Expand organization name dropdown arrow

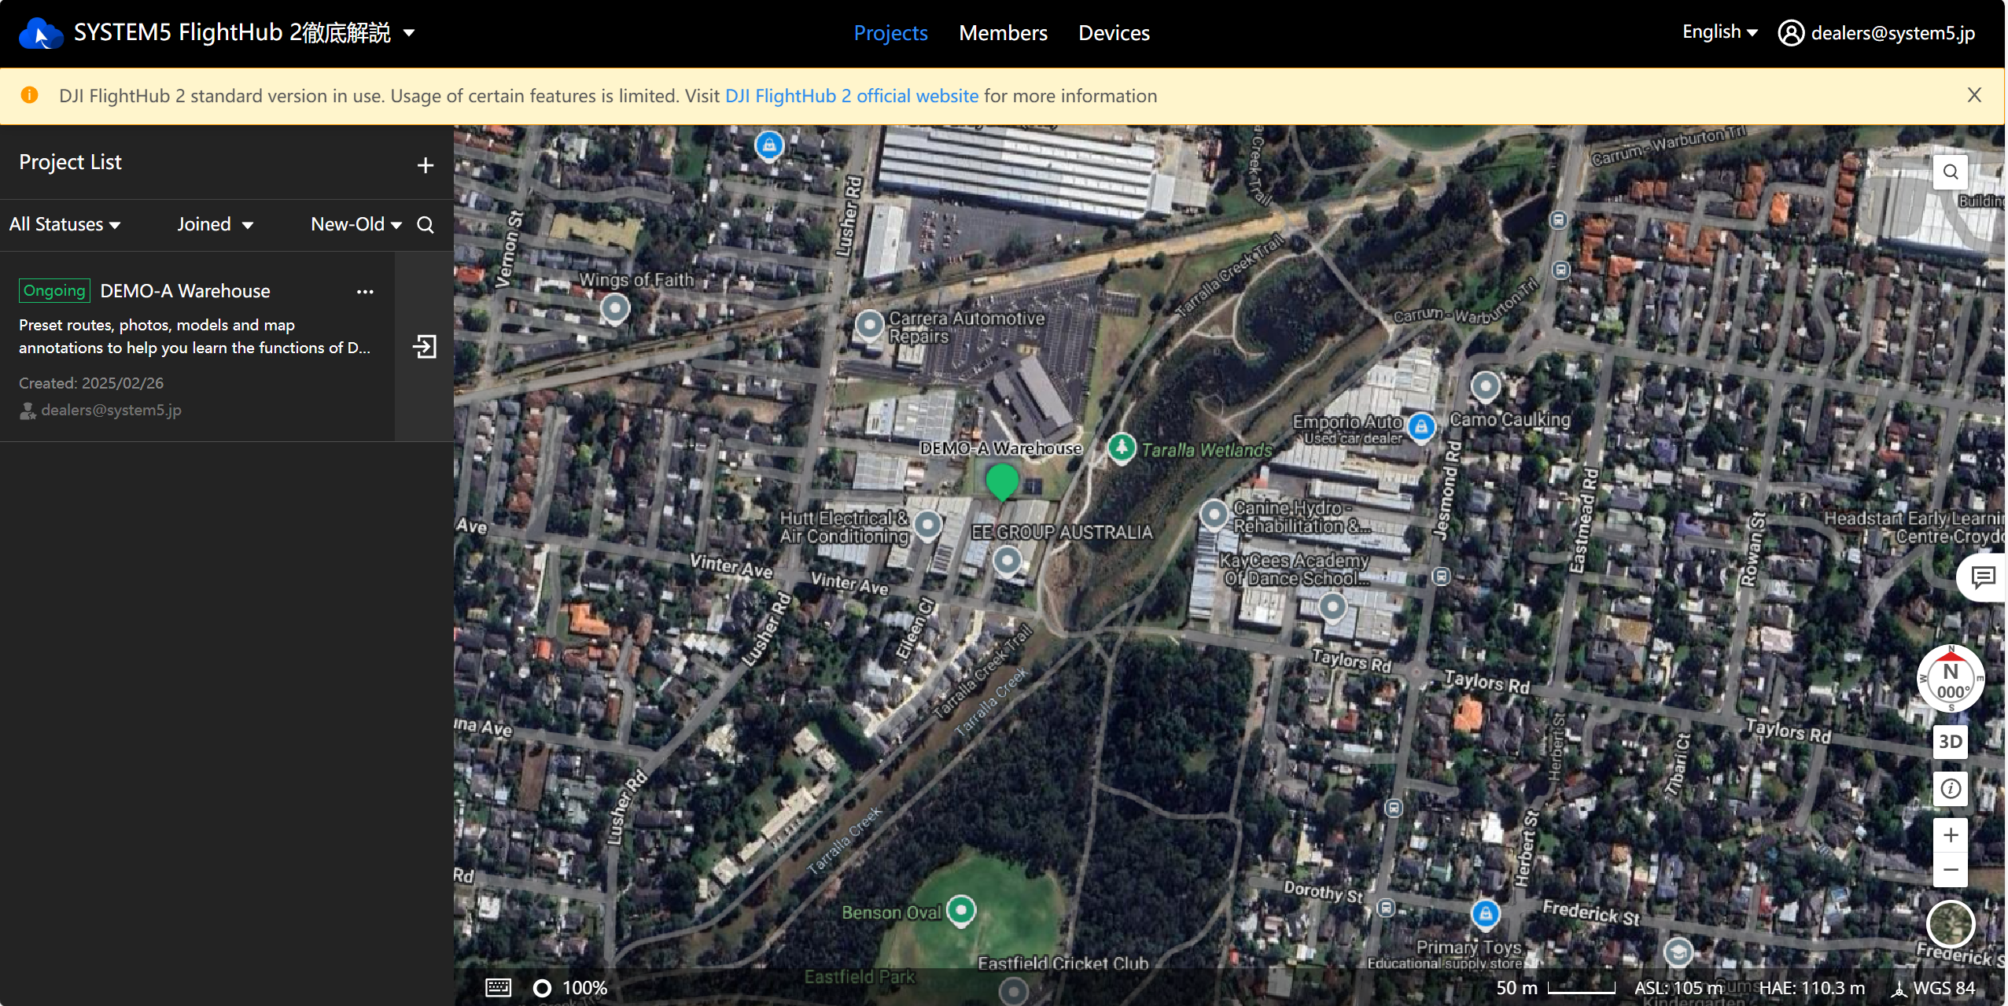click(x=409, y=33)
